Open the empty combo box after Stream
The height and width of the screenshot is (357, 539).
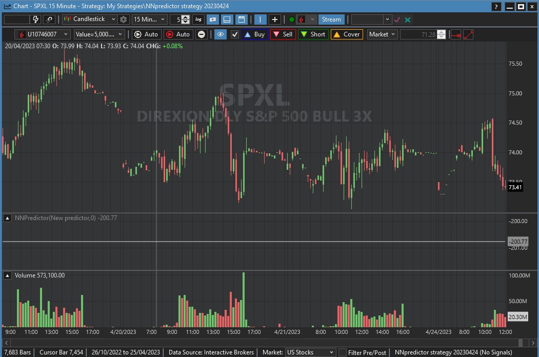(372, 19)
